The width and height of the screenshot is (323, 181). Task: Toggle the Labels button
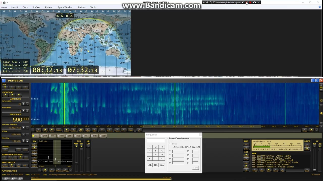(x=67, y=130)
